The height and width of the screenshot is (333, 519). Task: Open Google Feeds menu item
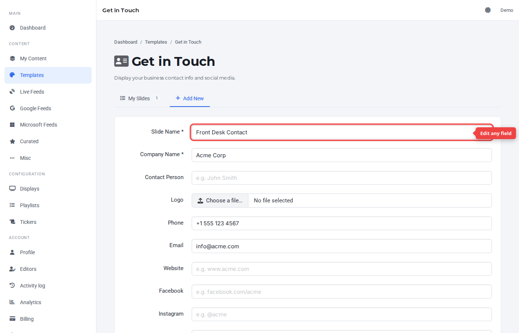click(48, 108)
